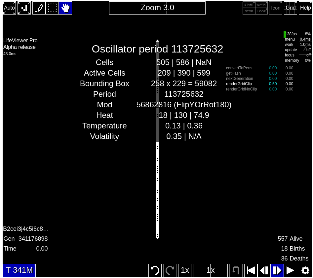Click the LifeViewer Pro title text
This screenshot has height=278, width=313.
pyautogui.click(x=20, y=41)
